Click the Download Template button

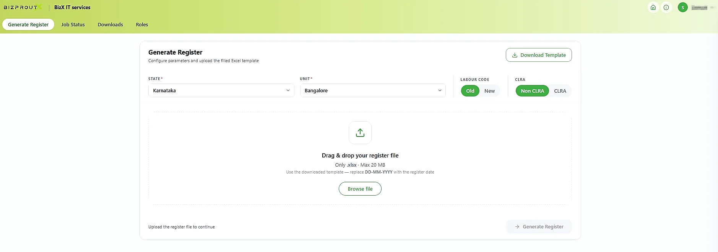[539, 55]
